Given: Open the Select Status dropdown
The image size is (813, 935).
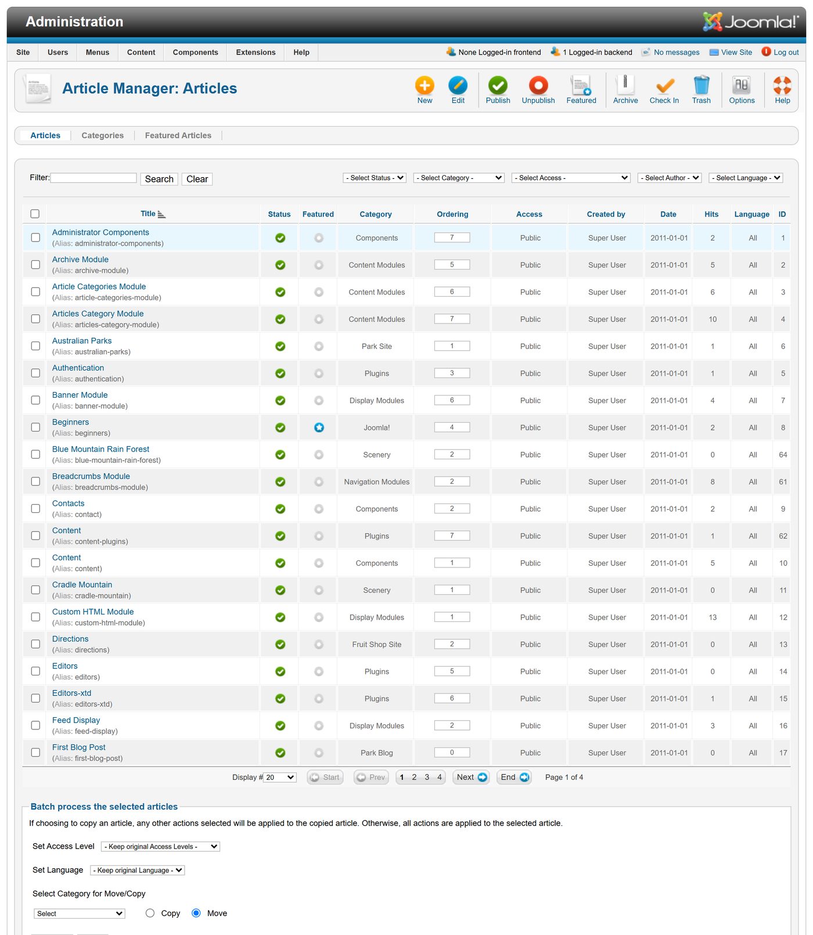Looking at the screenshot, I should click(x=375, y=178).
